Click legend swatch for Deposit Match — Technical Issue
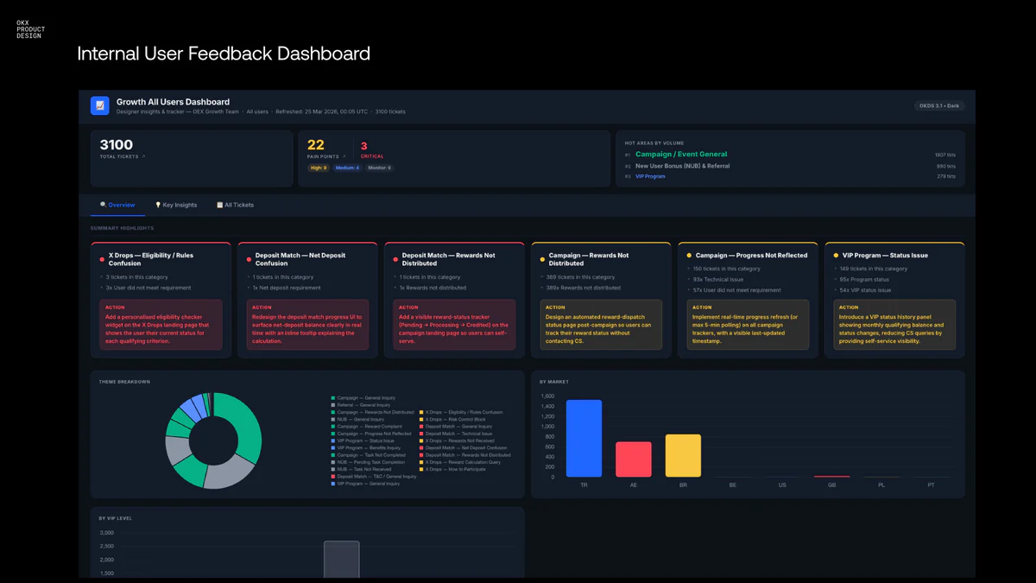The height and width of the screenshot is (583, 1036). (x=421, y=434)
